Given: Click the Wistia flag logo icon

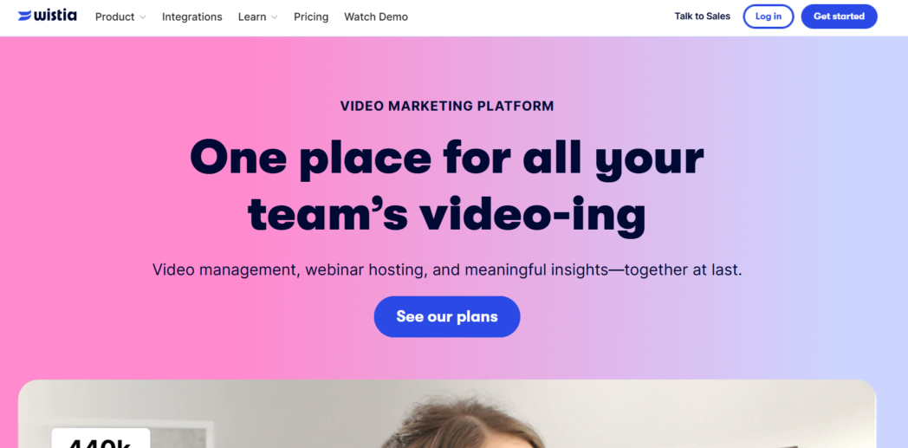Looking at the screenshot, I should [x=25, y=16].
